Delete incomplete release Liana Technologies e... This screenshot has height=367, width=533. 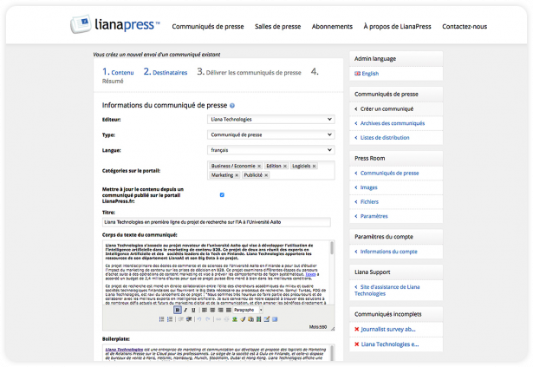[x=356, y=344]
